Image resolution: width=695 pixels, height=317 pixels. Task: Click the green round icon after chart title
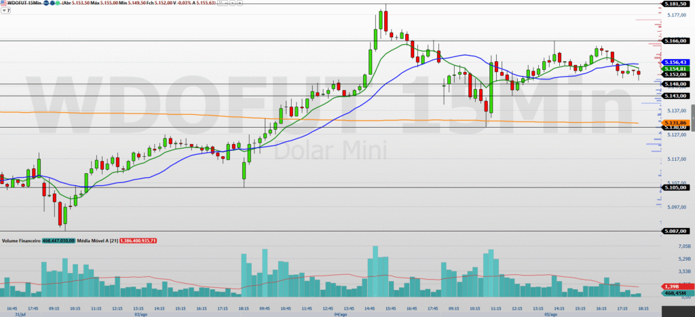click(58, 3)
